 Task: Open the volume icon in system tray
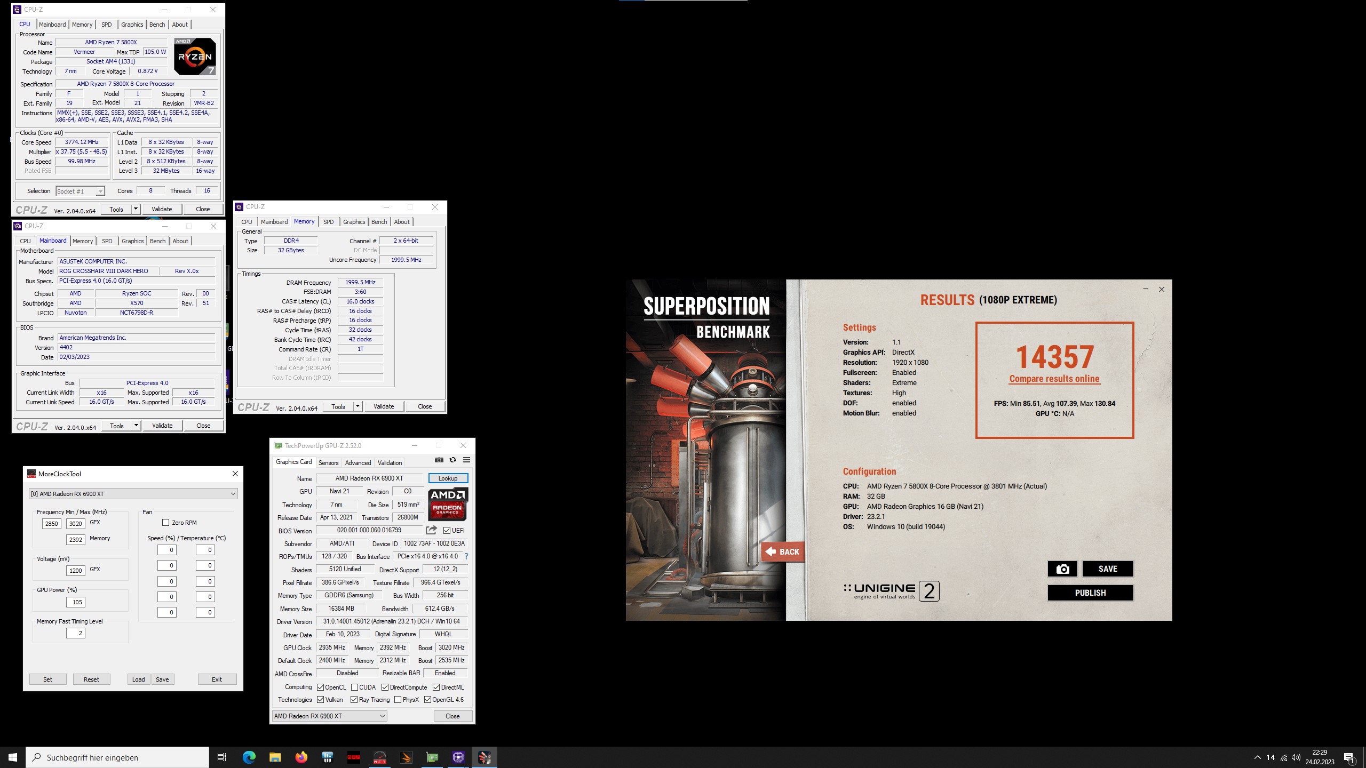(1296, 757)
